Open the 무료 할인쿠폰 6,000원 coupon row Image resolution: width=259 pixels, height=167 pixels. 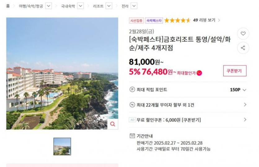point(188,120)
